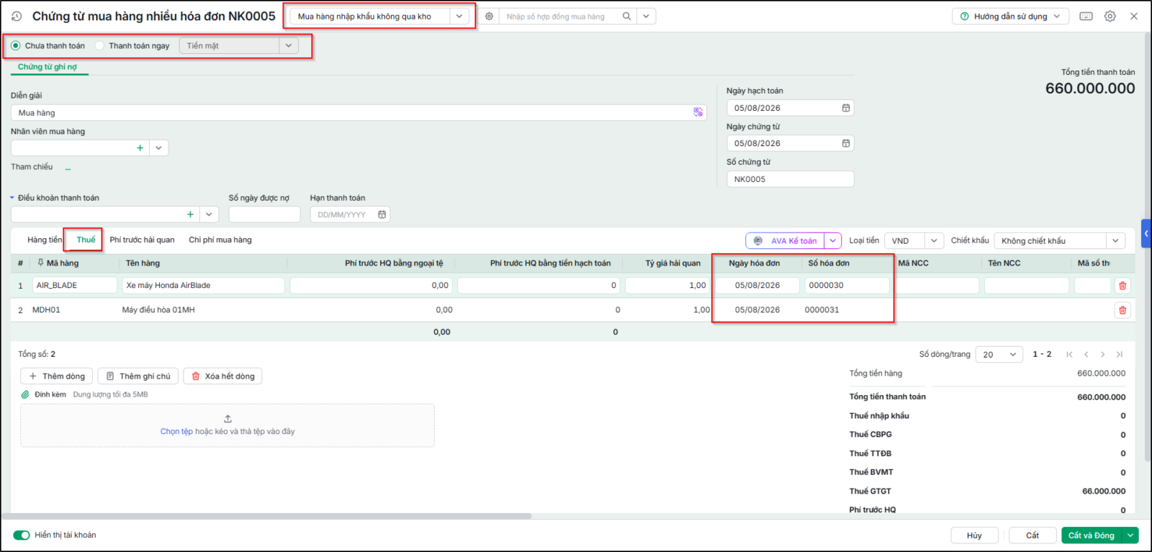Click the invoice number cell 0000030
Viewport: 1152px width, 552px height.
(x=847, y=286)
